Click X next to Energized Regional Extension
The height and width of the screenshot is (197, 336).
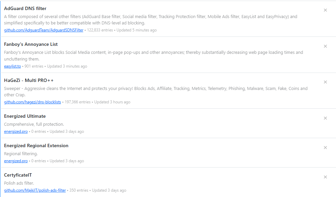(x=325, y=147)
